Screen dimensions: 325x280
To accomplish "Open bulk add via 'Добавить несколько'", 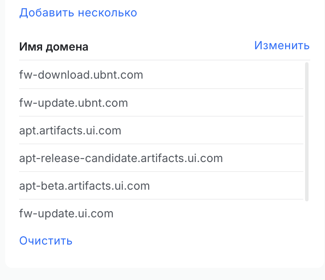I will click(78, 13).
